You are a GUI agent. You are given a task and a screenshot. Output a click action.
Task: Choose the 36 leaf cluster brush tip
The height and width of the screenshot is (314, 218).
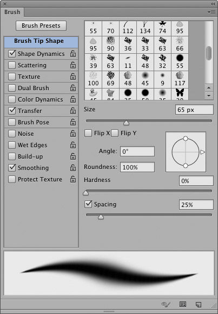tap(128, 45)
